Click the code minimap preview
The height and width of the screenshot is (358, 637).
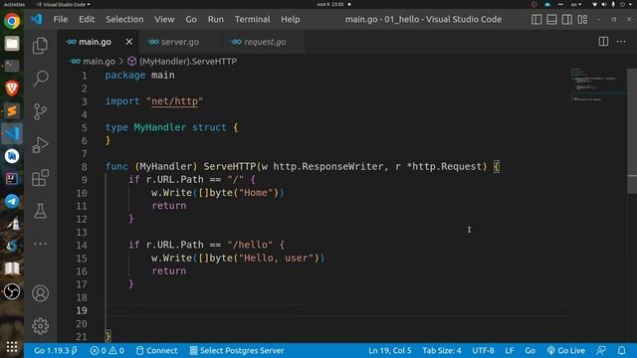[598, 86]
